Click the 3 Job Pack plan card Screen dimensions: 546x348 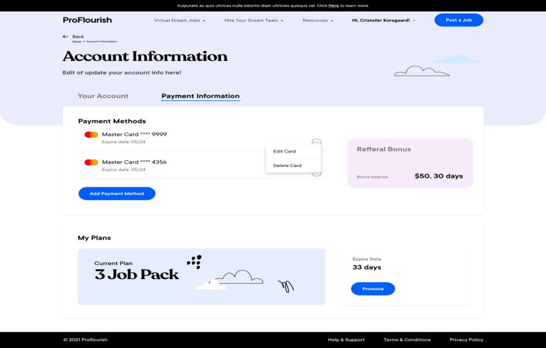click(x=202, y=277)
